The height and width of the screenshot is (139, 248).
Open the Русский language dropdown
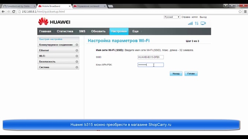pyautogui.click(x=172, y=17)
